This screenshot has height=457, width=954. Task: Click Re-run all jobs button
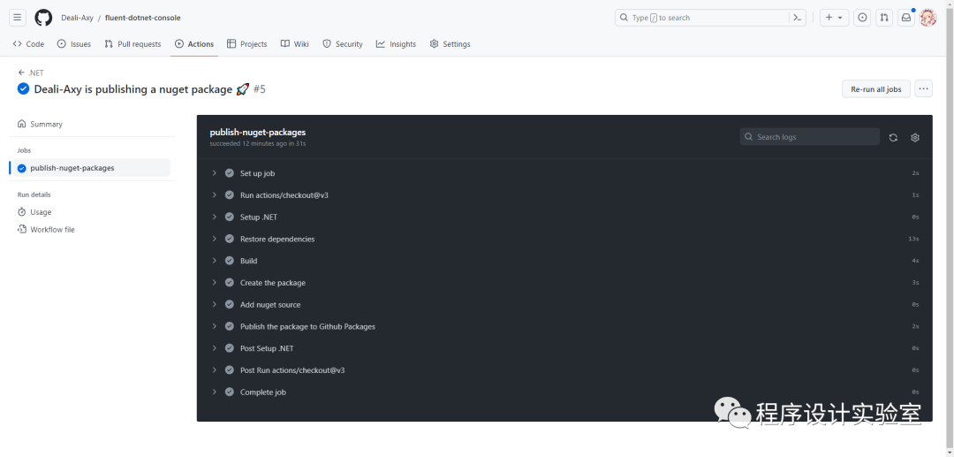point(876,89)
